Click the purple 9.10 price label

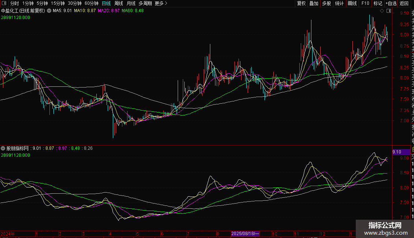(x=397, y=152)
